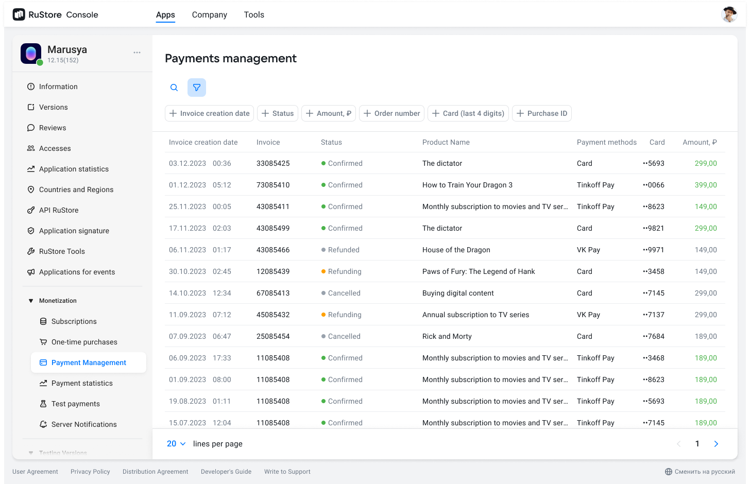Screen dimensions: 750x484
Task: Add the Status filter chip
Action: (278, 113)
